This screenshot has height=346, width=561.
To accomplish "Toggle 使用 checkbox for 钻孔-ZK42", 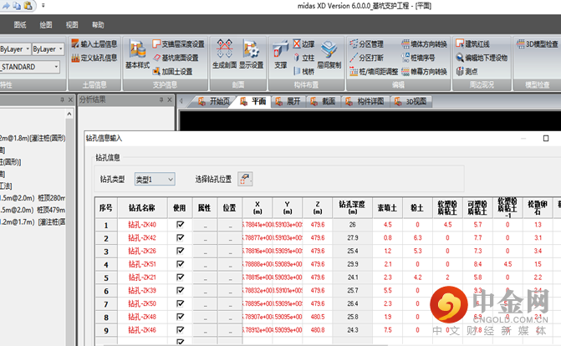I will click(181, 238).
